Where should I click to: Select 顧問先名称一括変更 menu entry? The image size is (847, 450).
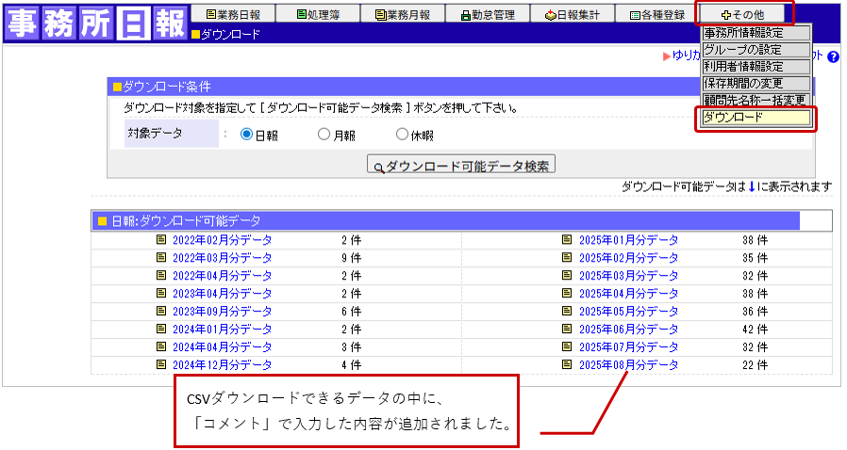click(x=756, y=100)
